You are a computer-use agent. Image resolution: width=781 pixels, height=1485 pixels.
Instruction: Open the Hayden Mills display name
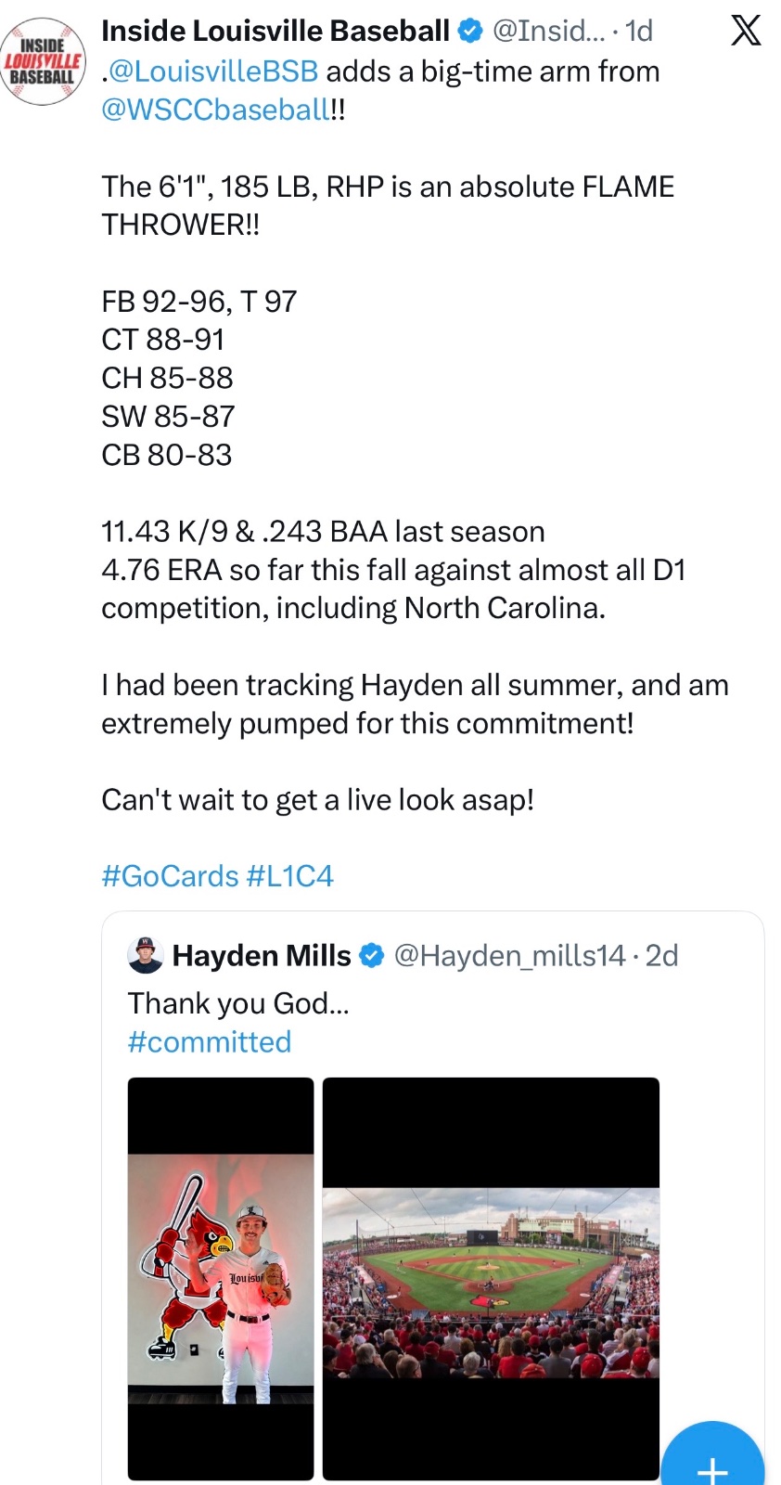pyautogui.click(x=262, y=955)
